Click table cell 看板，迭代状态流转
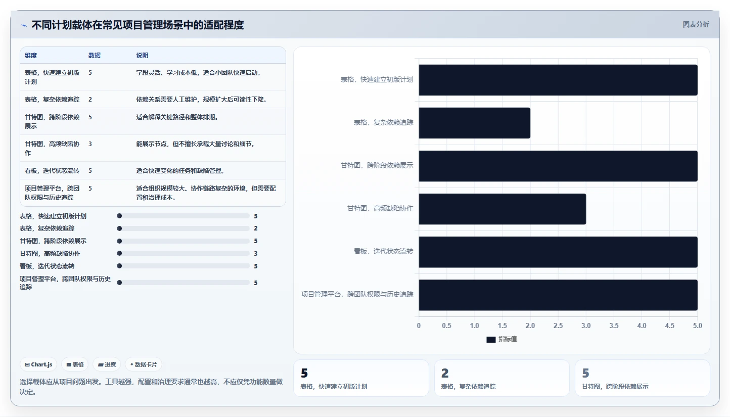Viewport: 730px width, 417px height. (x=52, y=170)
